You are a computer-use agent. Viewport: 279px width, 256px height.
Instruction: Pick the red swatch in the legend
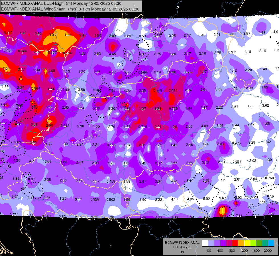click(x=235, y=243)
